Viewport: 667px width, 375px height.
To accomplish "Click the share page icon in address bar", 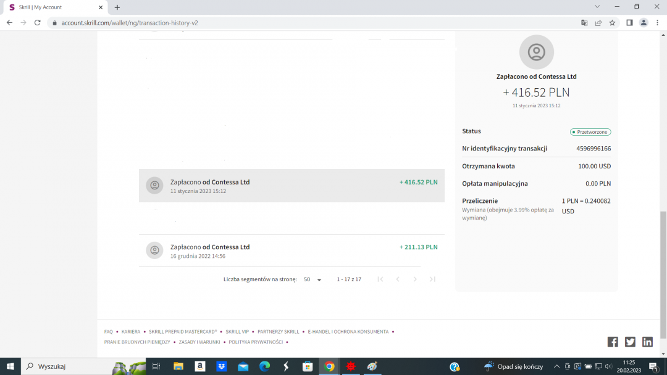I will [x=598, y=23].
